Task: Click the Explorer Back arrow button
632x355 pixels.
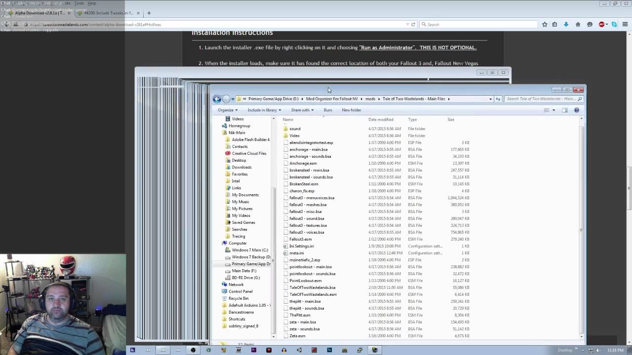Action: pyautogui.click(x=217, y=99)
